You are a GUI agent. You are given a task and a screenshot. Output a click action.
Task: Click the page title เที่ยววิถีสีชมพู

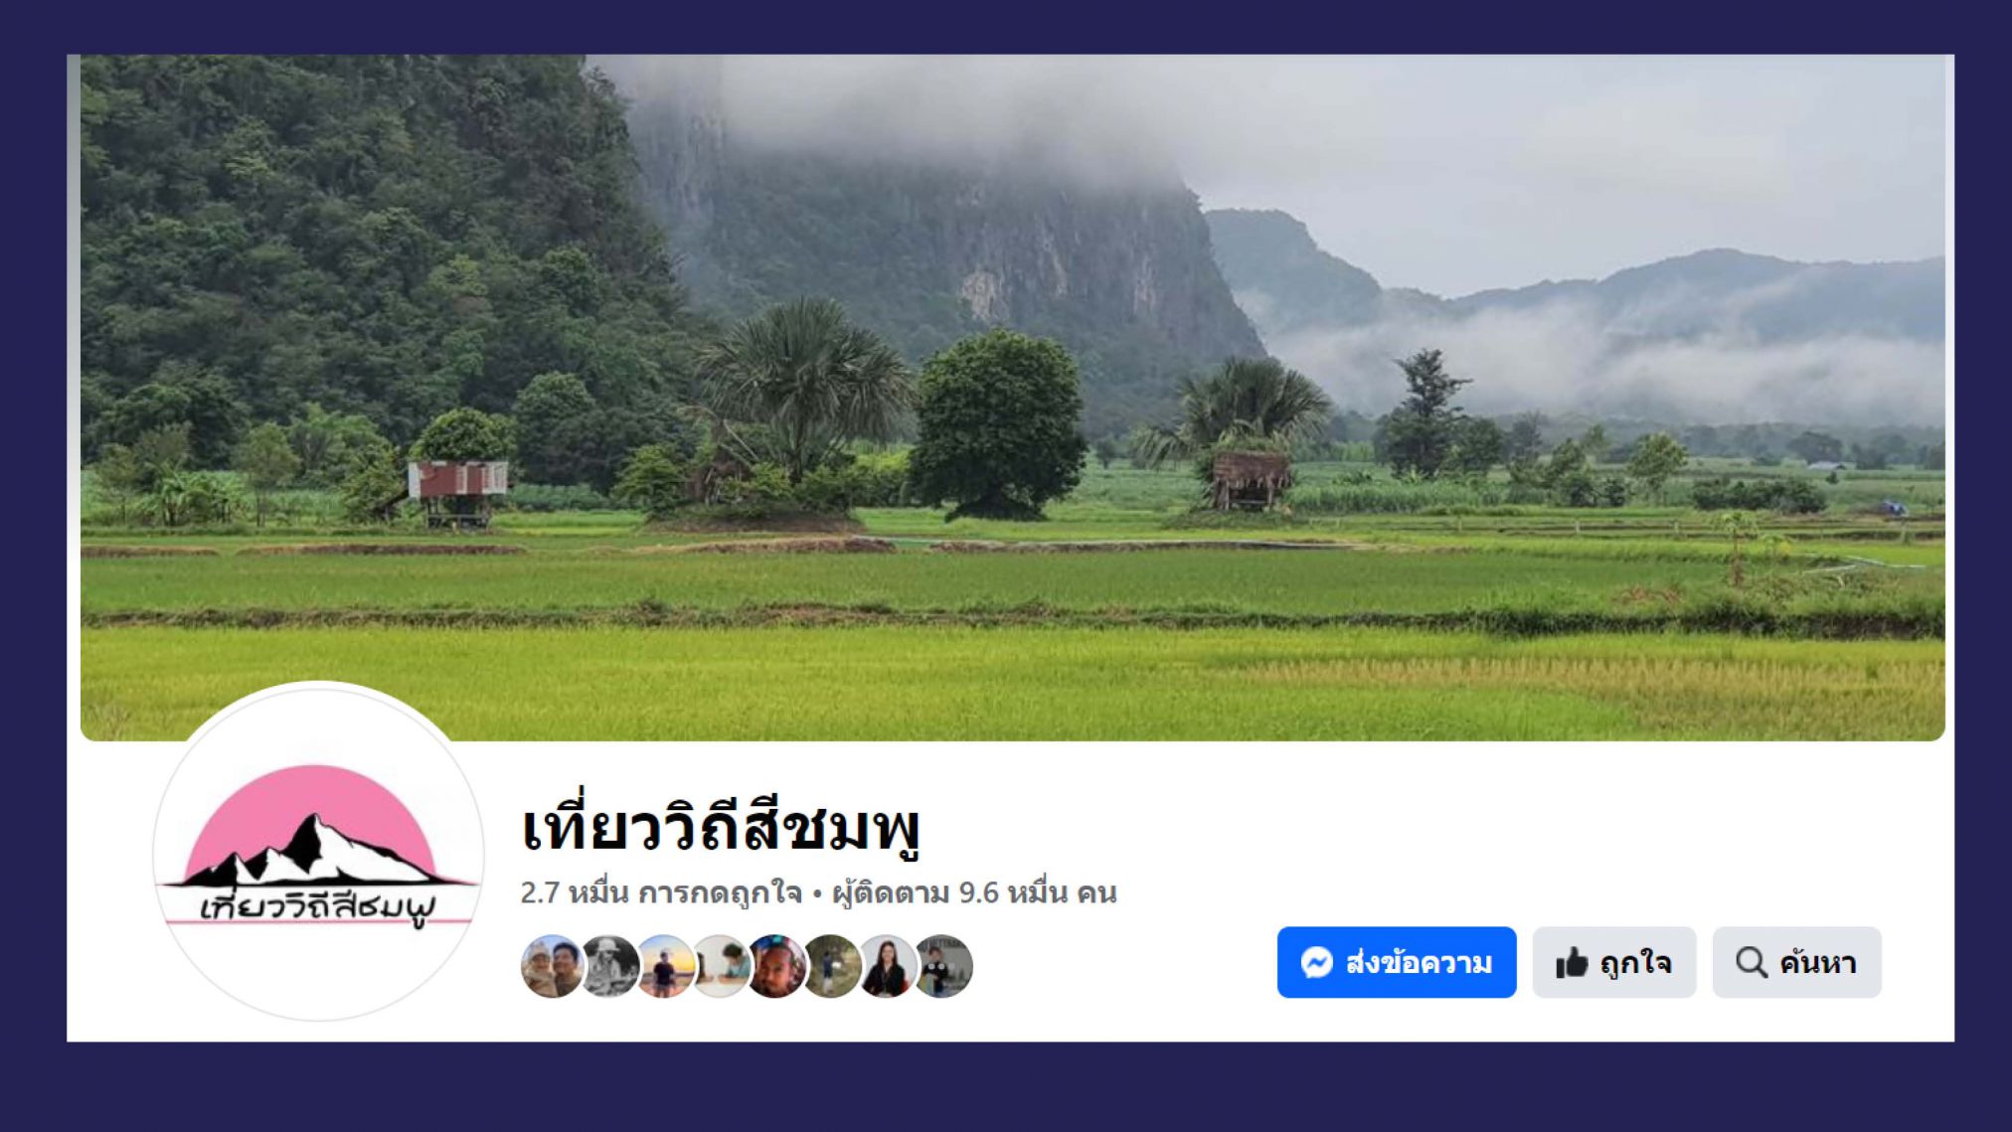(722, 827)
